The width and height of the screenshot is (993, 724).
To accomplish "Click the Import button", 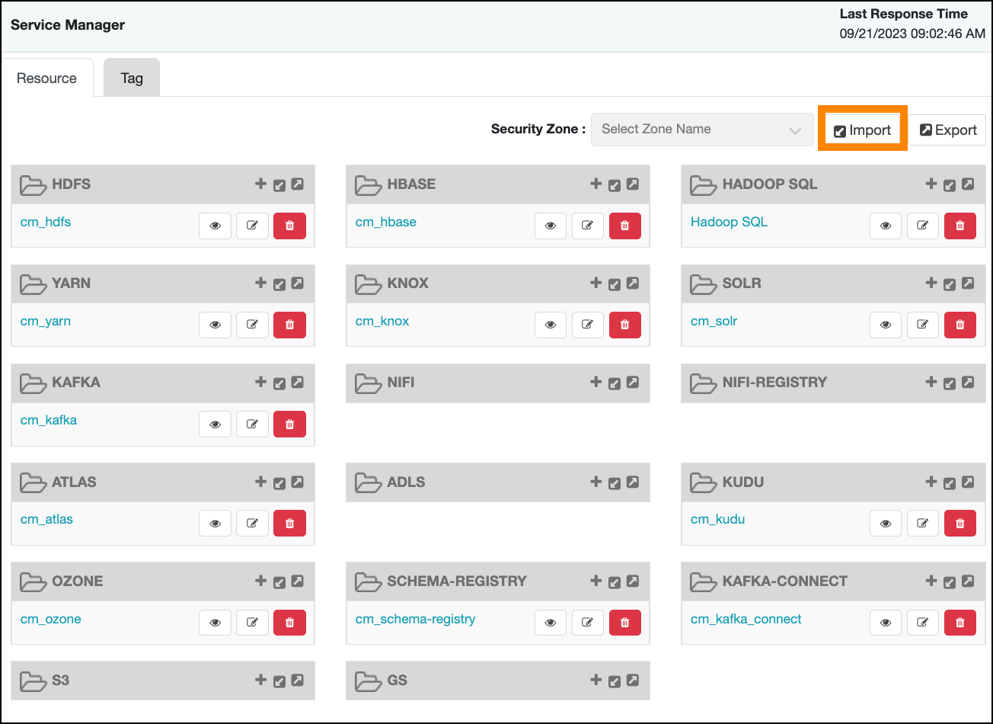I will (x=862, y=130).
